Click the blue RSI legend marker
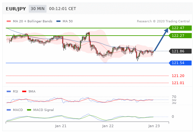 (8, 91)
